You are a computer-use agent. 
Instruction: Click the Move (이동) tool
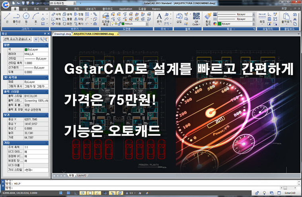click(x=56, y=24)
